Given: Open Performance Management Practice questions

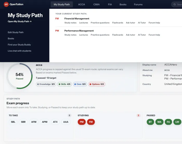Looking at the screenshot, I should (100, 35).
